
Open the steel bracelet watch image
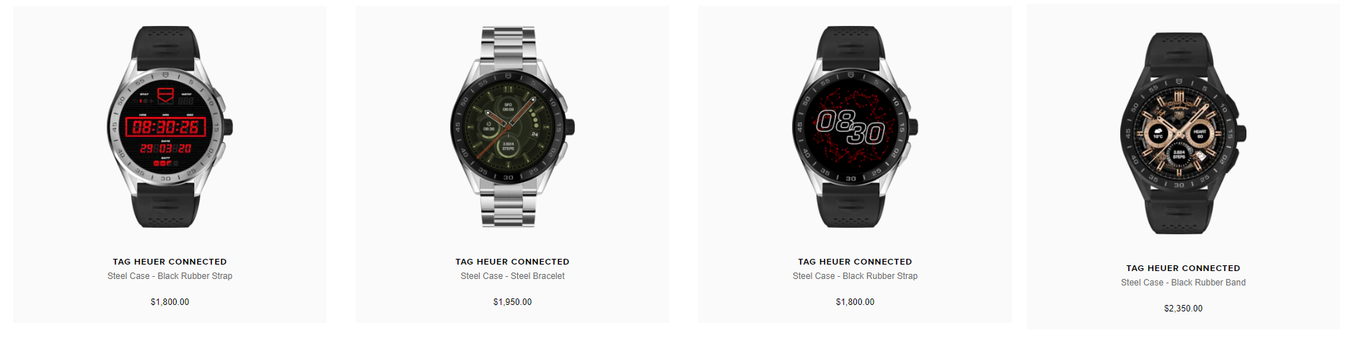pos(512,127)
